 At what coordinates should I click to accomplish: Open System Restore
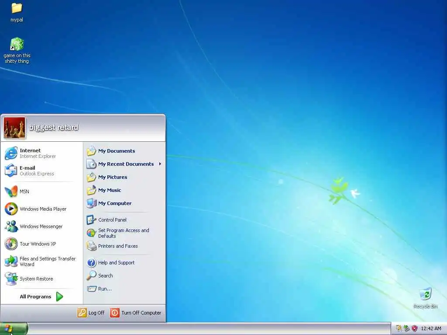pyautogui.click(x=41, y=279)
